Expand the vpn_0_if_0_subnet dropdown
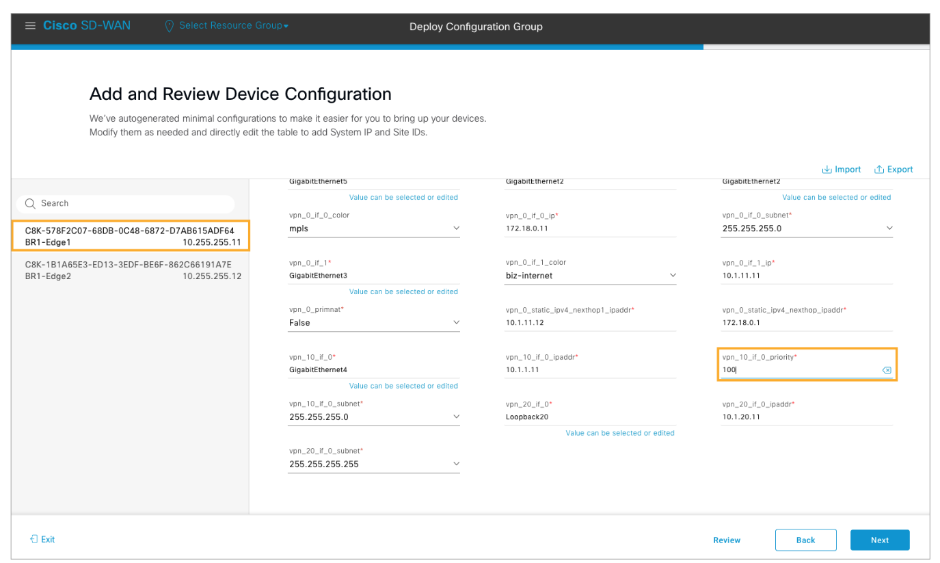The image size is (940, 563). (x=889, y=228)
